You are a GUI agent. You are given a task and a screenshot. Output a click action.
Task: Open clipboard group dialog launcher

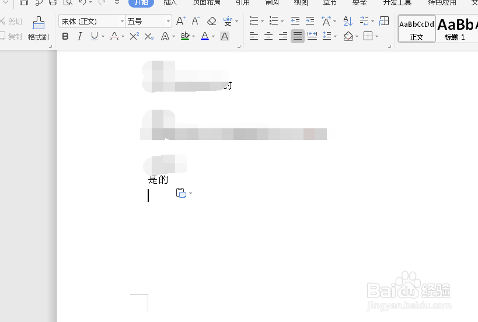pos(50,47)
